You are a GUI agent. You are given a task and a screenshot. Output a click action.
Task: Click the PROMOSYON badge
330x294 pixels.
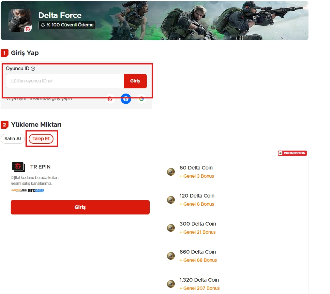click(x=292, y=153)
